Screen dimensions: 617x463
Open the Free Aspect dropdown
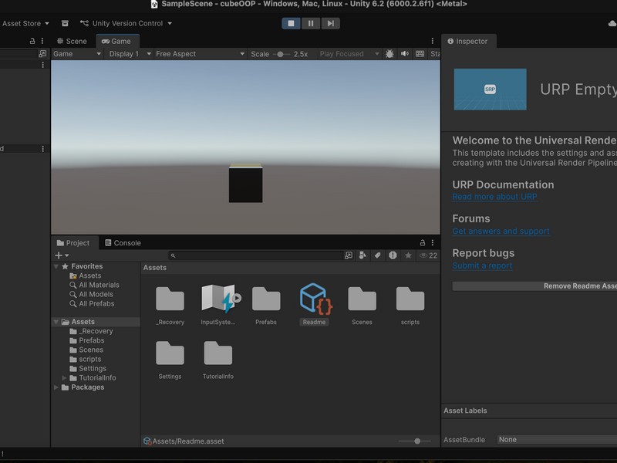199,54
